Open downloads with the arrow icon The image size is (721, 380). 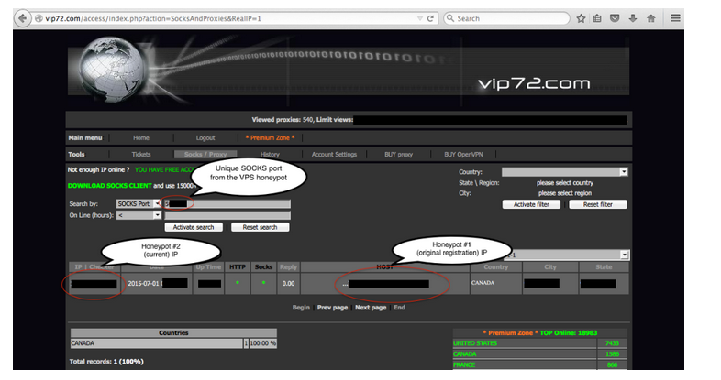pyautogui.click(x=632, y=18)
